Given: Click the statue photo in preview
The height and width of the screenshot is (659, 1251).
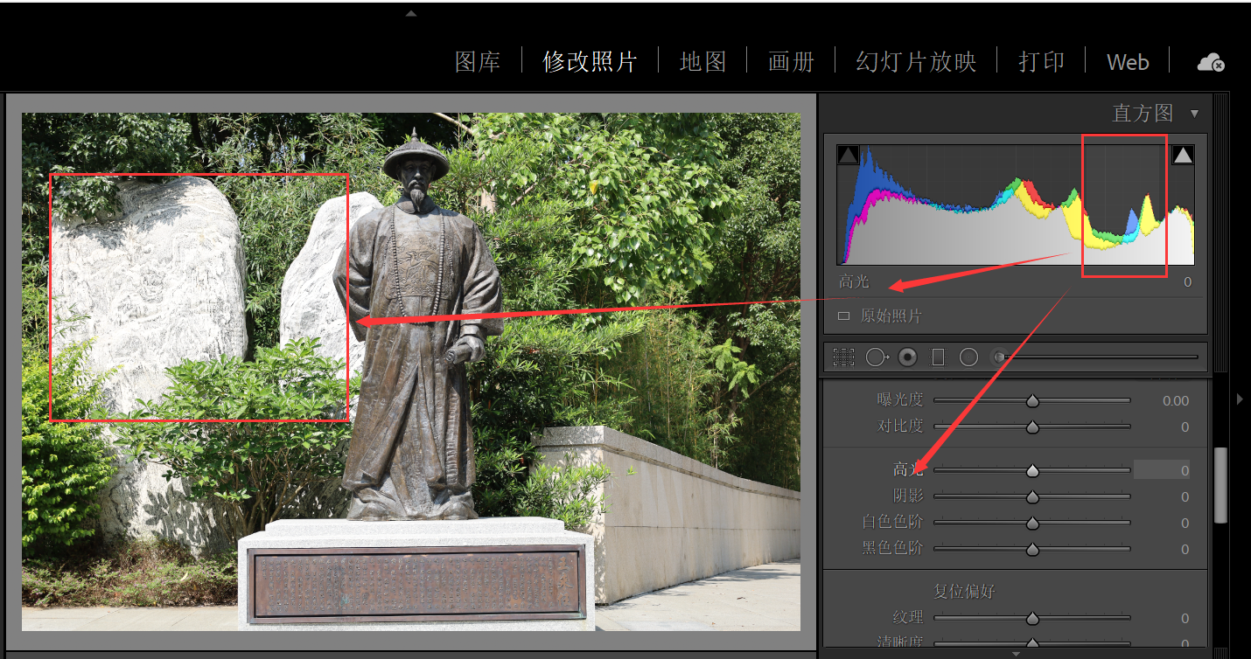Looking at the screenshot, I should pos(411,371).
